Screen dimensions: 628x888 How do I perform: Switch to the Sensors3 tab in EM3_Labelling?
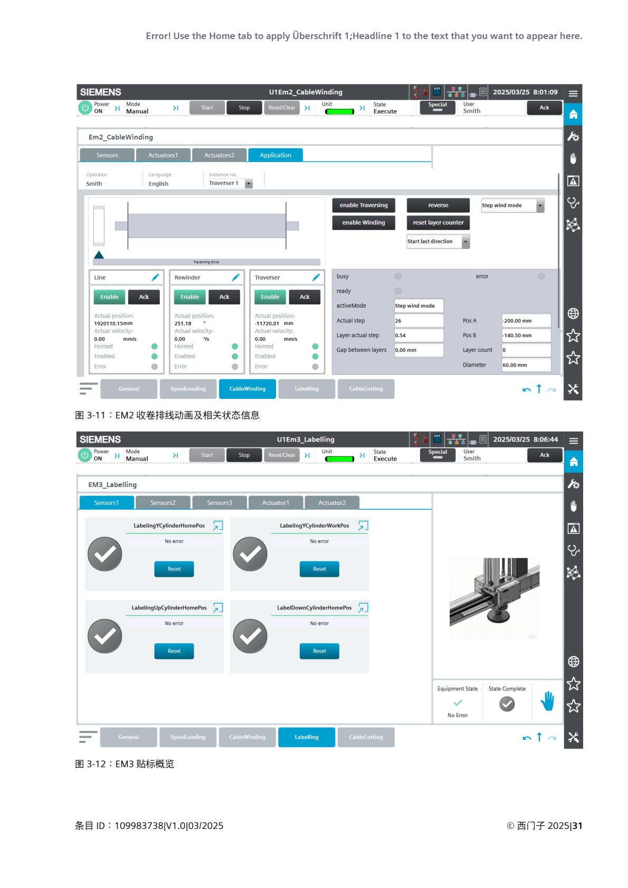(x=219, y=503)
